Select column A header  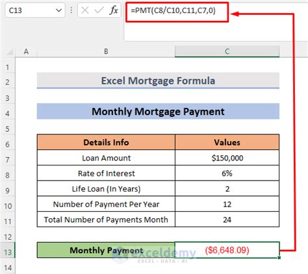(26, 51)
